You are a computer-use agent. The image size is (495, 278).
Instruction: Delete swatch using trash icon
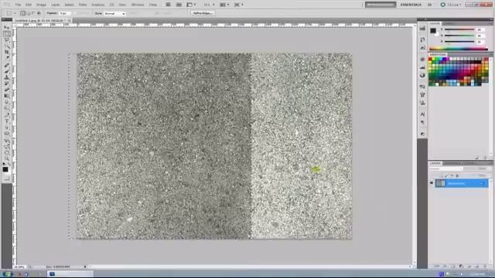tap(485, 158)
